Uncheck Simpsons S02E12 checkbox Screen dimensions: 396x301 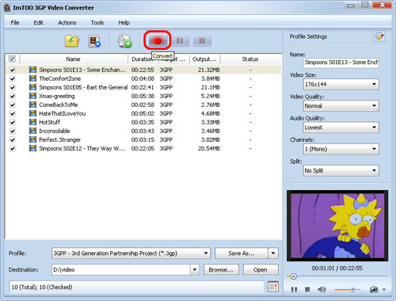click(12, 148)
